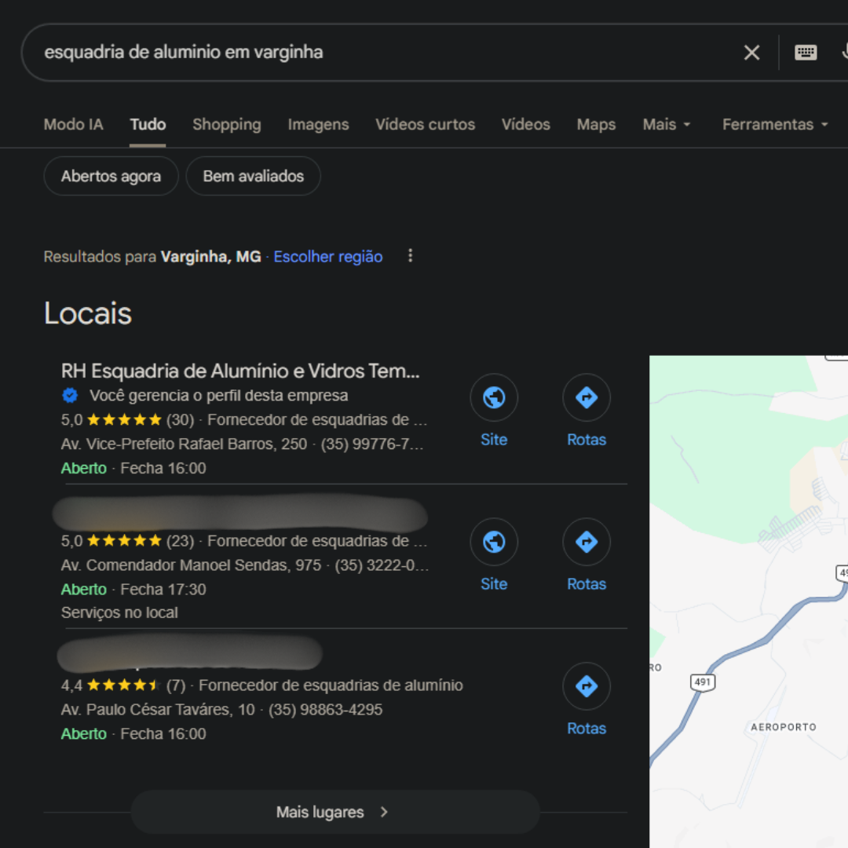
Task: Click the Escolher região link
Action: coord(328,257)
